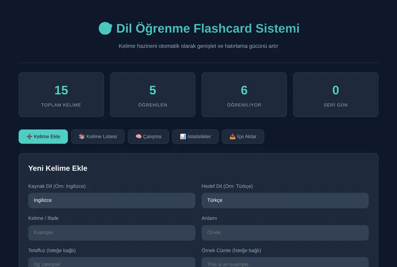Click the Anlamı label

[x=209, y=218]
